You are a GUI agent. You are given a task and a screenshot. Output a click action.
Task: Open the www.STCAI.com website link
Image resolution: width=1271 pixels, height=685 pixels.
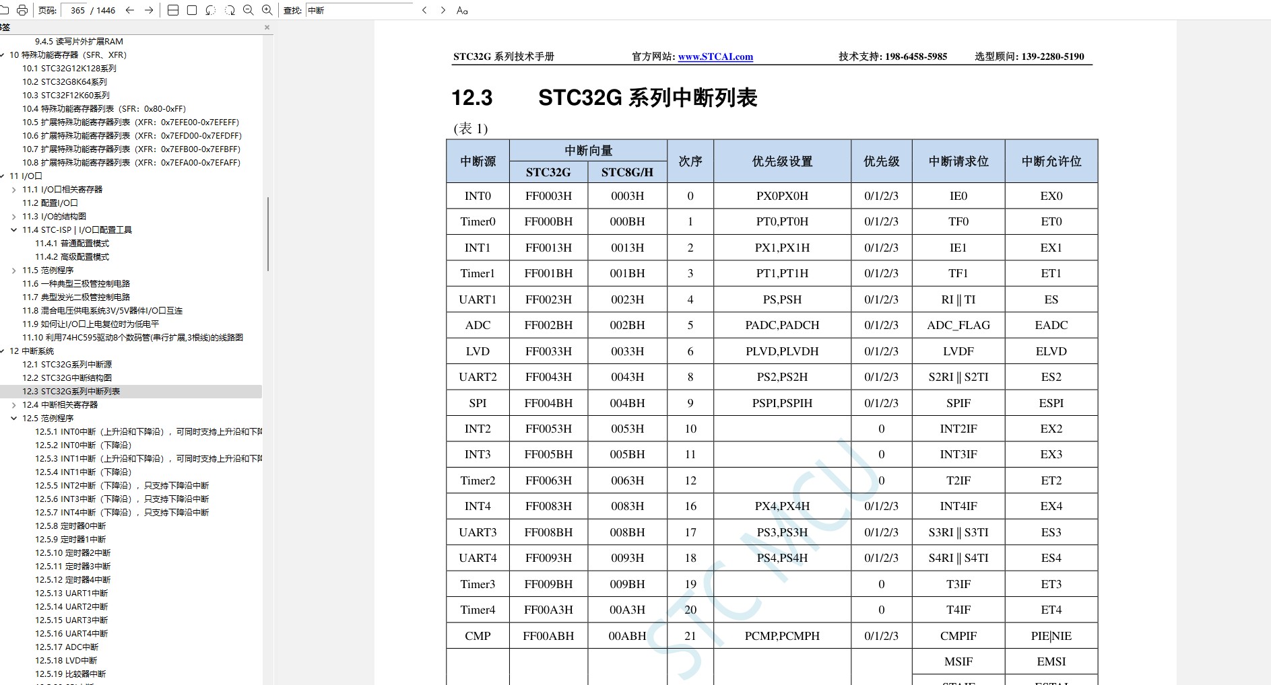[x=715, y=57]
